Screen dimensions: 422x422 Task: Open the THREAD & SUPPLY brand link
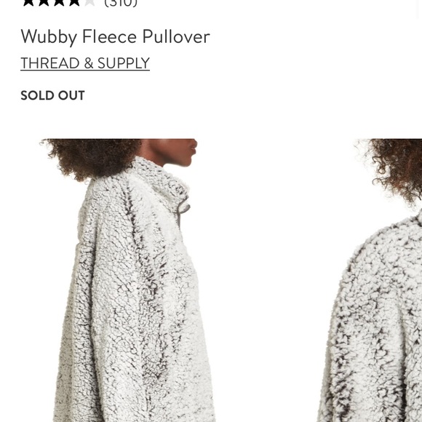85,63
